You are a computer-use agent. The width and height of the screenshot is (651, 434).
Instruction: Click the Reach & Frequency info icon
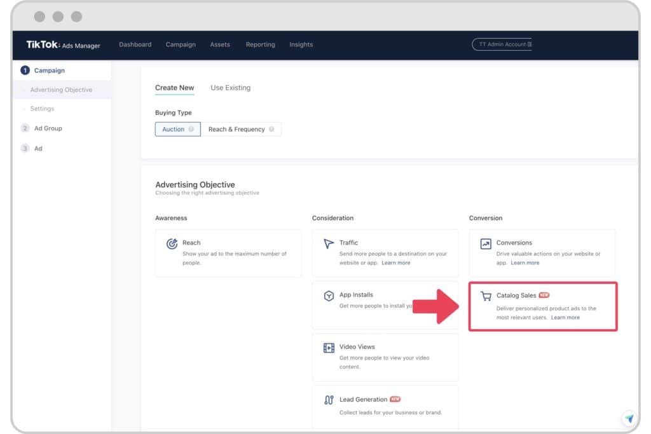pos(271,129)
